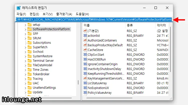Click the DWORD icon beside KeepRunningThresholdMi...
This screenshot has height=105, width=188.
click(85, 73)
